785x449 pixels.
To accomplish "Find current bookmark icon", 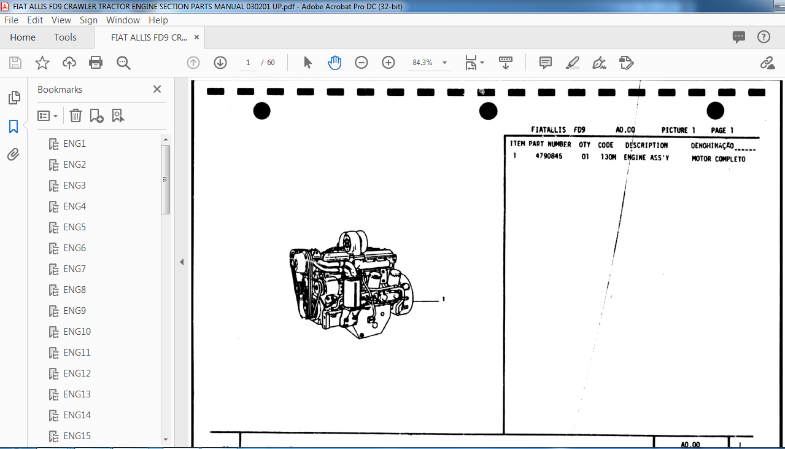I will point(118,115).
